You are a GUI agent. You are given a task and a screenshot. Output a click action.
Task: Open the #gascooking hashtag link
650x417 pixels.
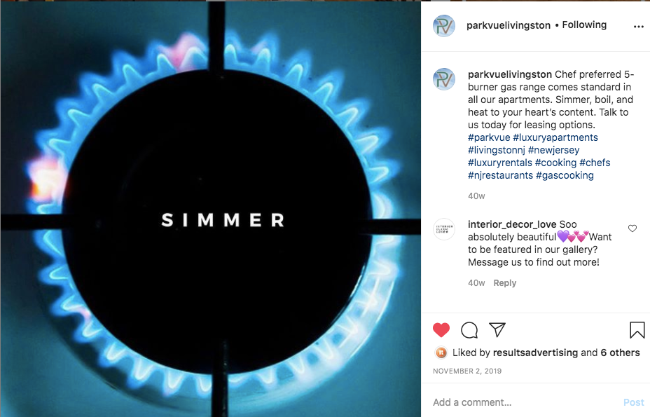click(x=565, y=175)
